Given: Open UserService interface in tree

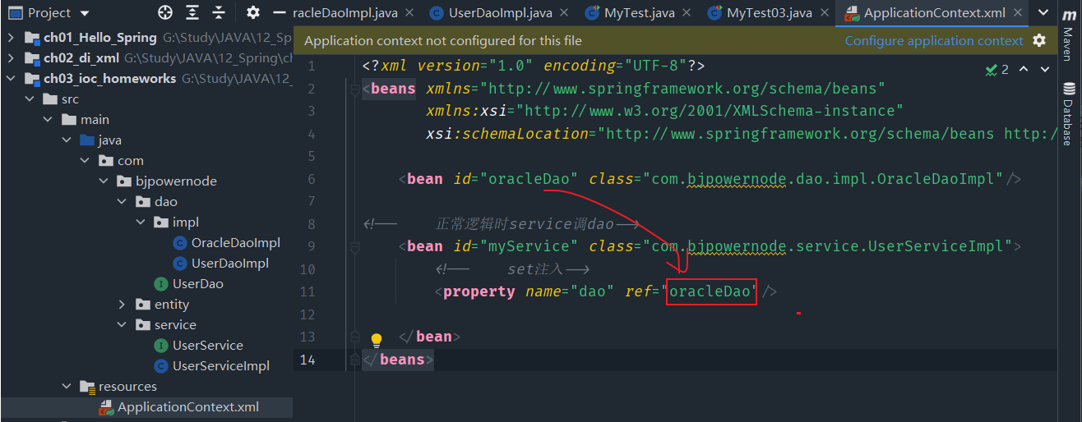Looking at the screenshot, I should (x=208, y=346).
